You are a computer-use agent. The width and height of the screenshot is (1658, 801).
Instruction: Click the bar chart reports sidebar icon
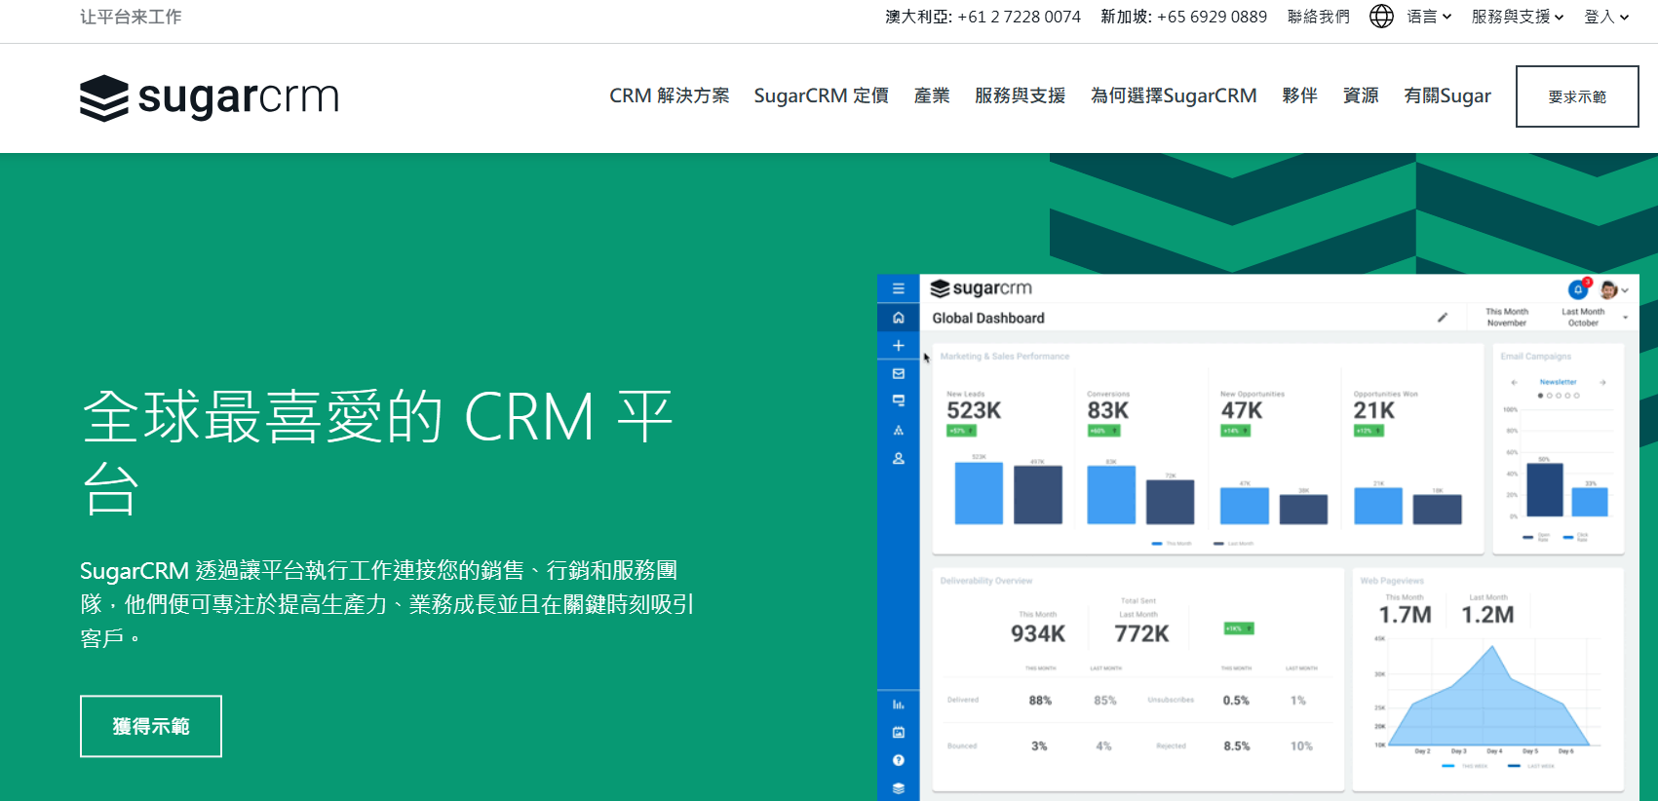[898, 705]
